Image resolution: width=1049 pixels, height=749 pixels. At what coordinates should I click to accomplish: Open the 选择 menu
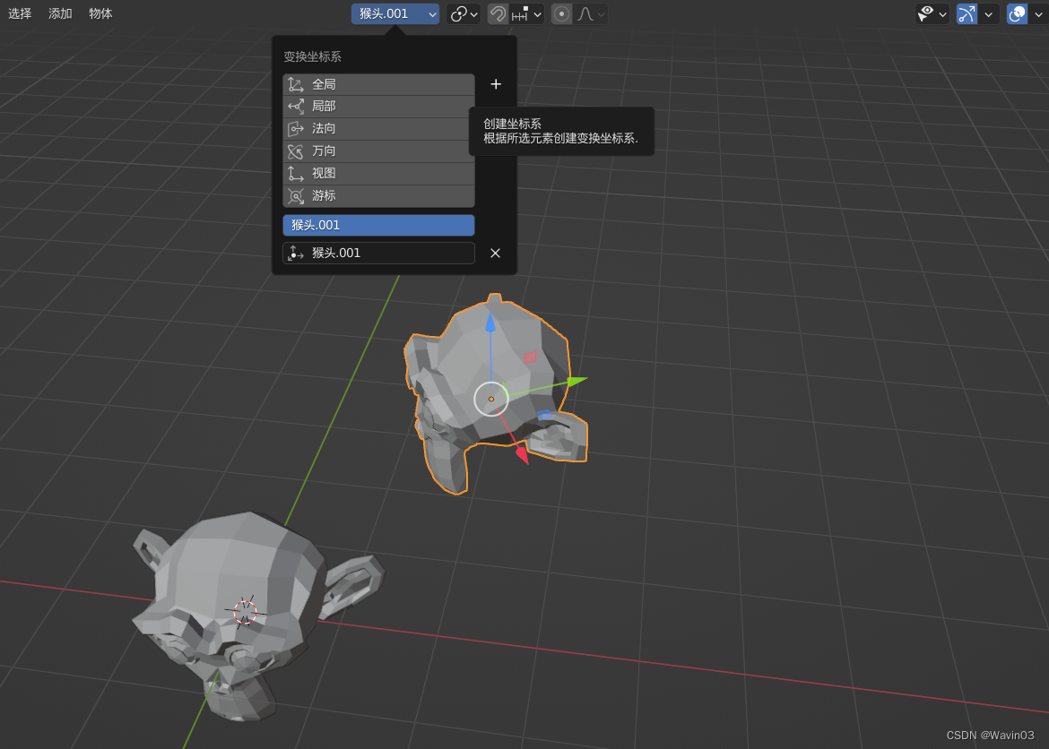point(20,13)
